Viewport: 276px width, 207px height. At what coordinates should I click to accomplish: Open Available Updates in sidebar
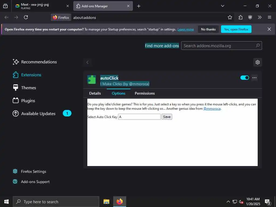34,113
